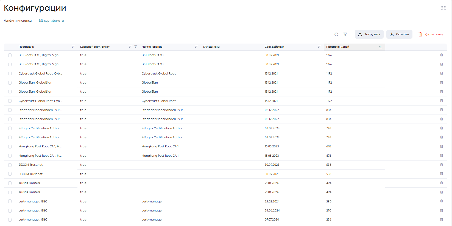452x226 pixels.
Task: Check the cert-manager 25.02.2024 row checkbox
Action: 10,201
